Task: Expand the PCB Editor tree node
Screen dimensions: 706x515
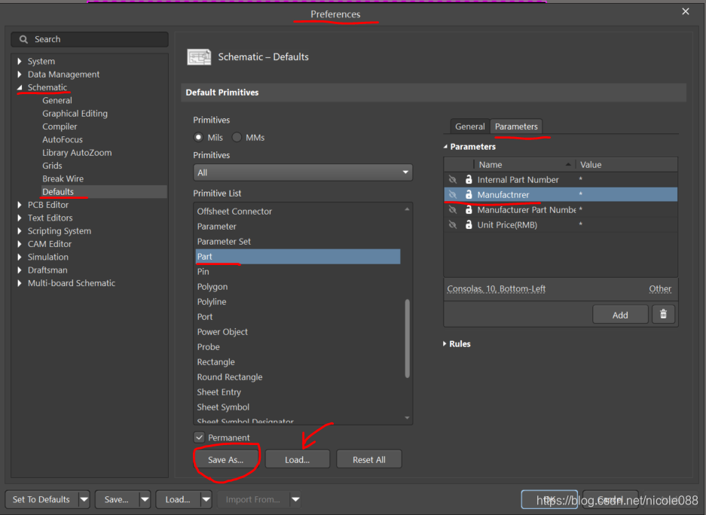Action: click(x=20, y=205)
